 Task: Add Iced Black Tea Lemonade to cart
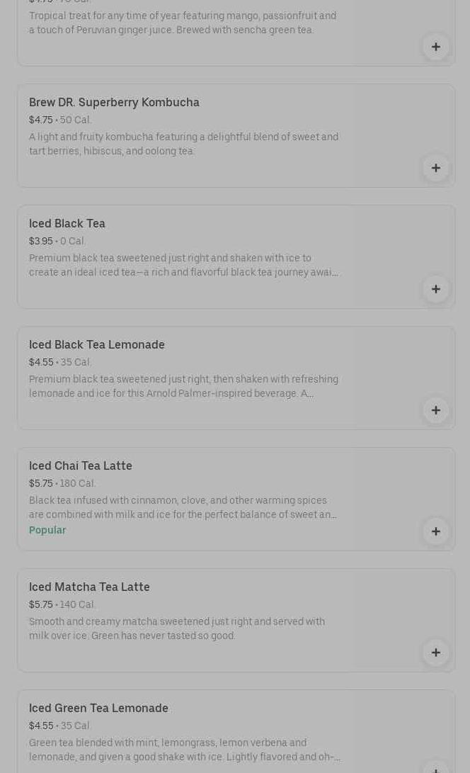pos(435,410)
